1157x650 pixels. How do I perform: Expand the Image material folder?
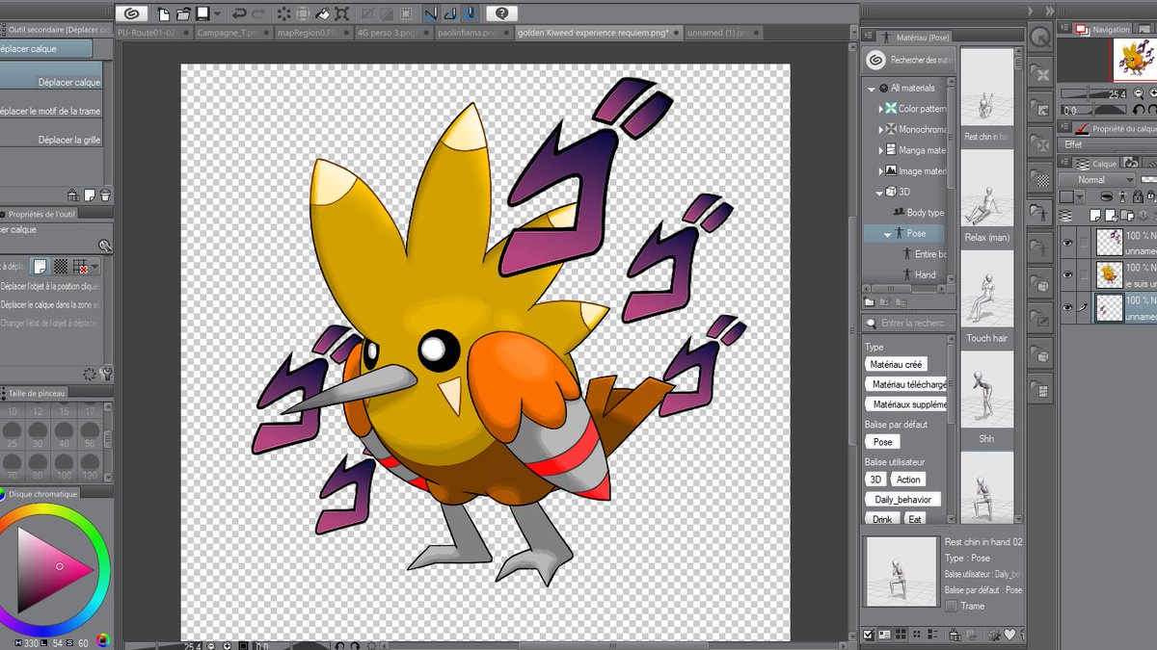881,171
